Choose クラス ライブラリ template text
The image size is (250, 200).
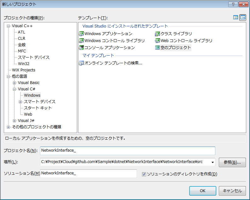click(176, 34)
